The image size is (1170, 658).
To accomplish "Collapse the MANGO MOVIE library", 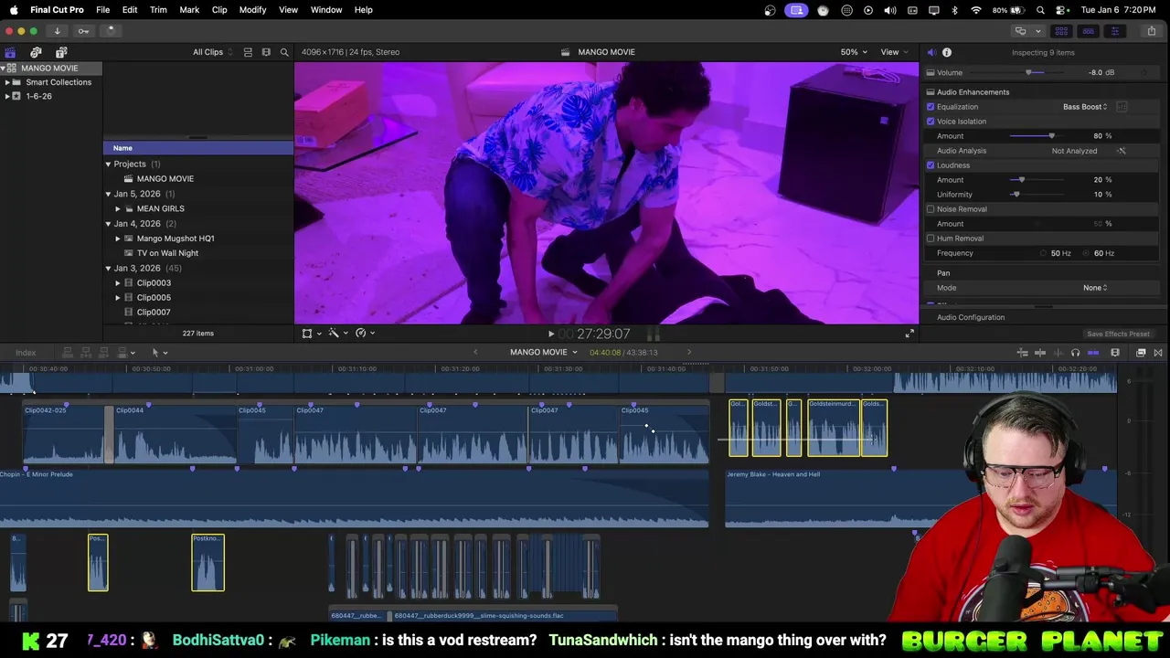I will (x=4, y=69).
